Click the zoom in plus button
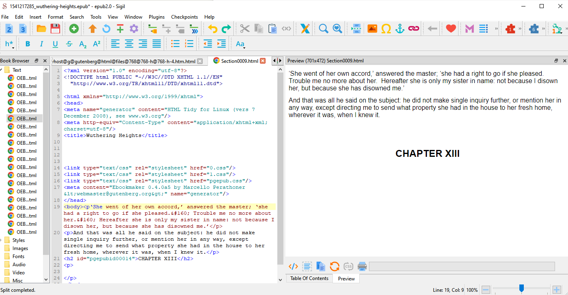This screenshot has width=568, height=295. [x=557, y=290]
